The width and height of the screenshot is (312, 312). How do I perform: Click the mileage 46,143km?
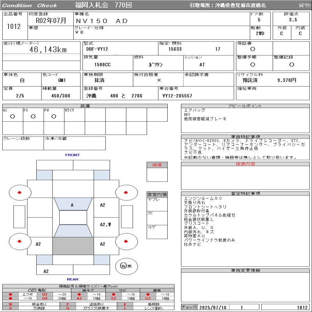point(48,50)
